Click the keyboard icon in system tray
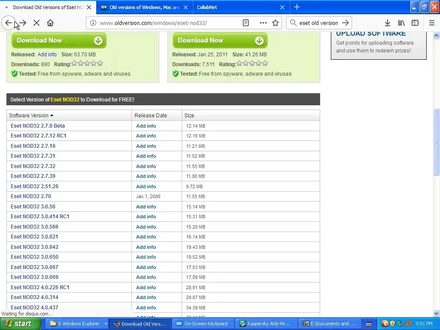This screenshot has height=330, width=440. click(369, 324)
